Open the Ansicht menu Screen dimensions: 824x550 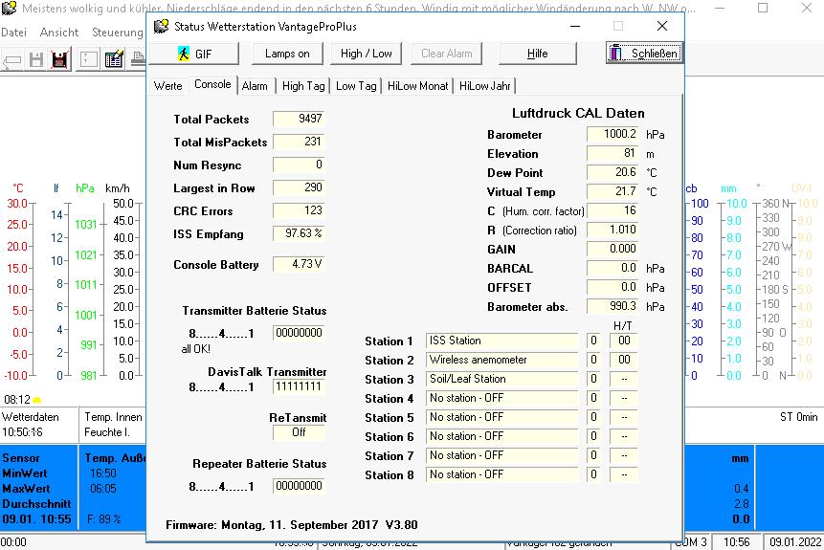coord(59,33)
